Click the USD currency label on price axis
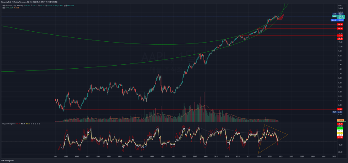 [x=340, y=5]
